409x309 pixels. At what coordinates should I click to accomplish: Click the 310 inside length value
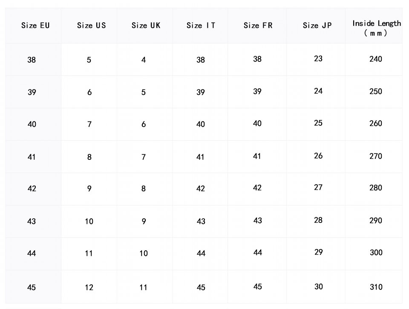[x=376, y=287]
